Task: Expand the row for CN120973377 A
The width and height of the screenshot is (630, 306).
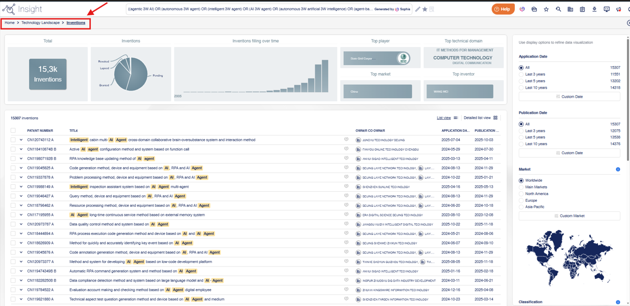Action: coord(21,262)
